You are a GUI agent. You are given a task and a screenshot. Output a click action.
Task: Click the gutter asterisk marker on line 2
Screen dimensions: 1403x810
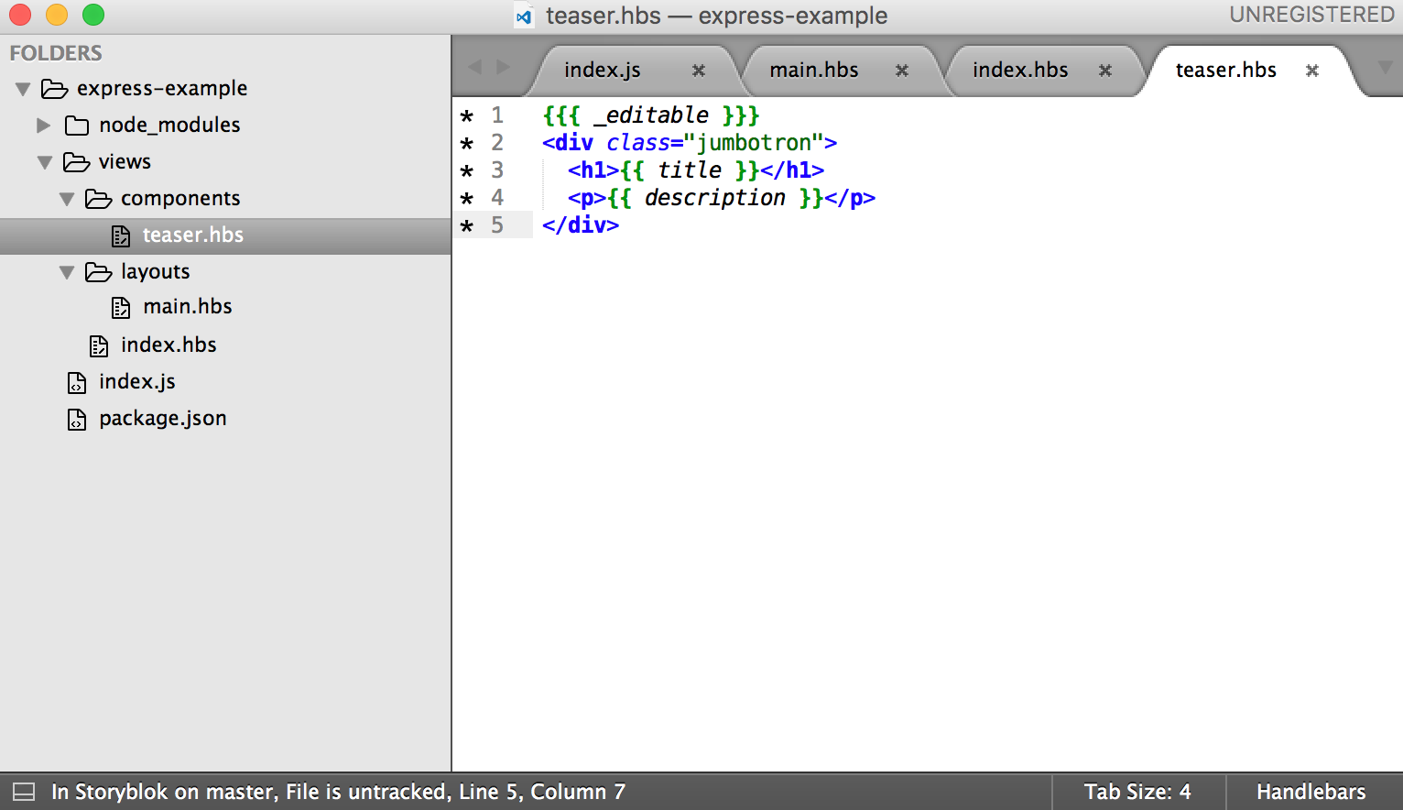tap(467, 144)
